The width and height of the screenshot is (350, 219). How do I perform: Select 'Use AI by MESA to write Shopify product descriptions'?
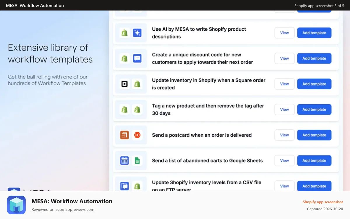click(199, 33)
